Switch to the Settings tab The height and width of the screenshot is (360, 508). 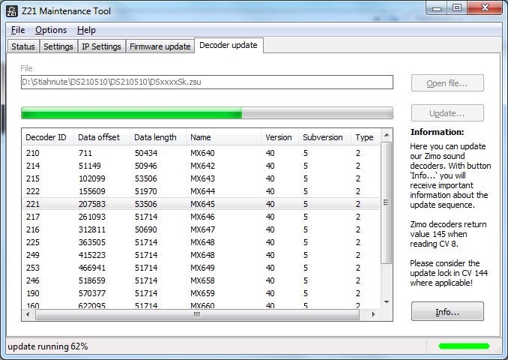coord(58,46)
